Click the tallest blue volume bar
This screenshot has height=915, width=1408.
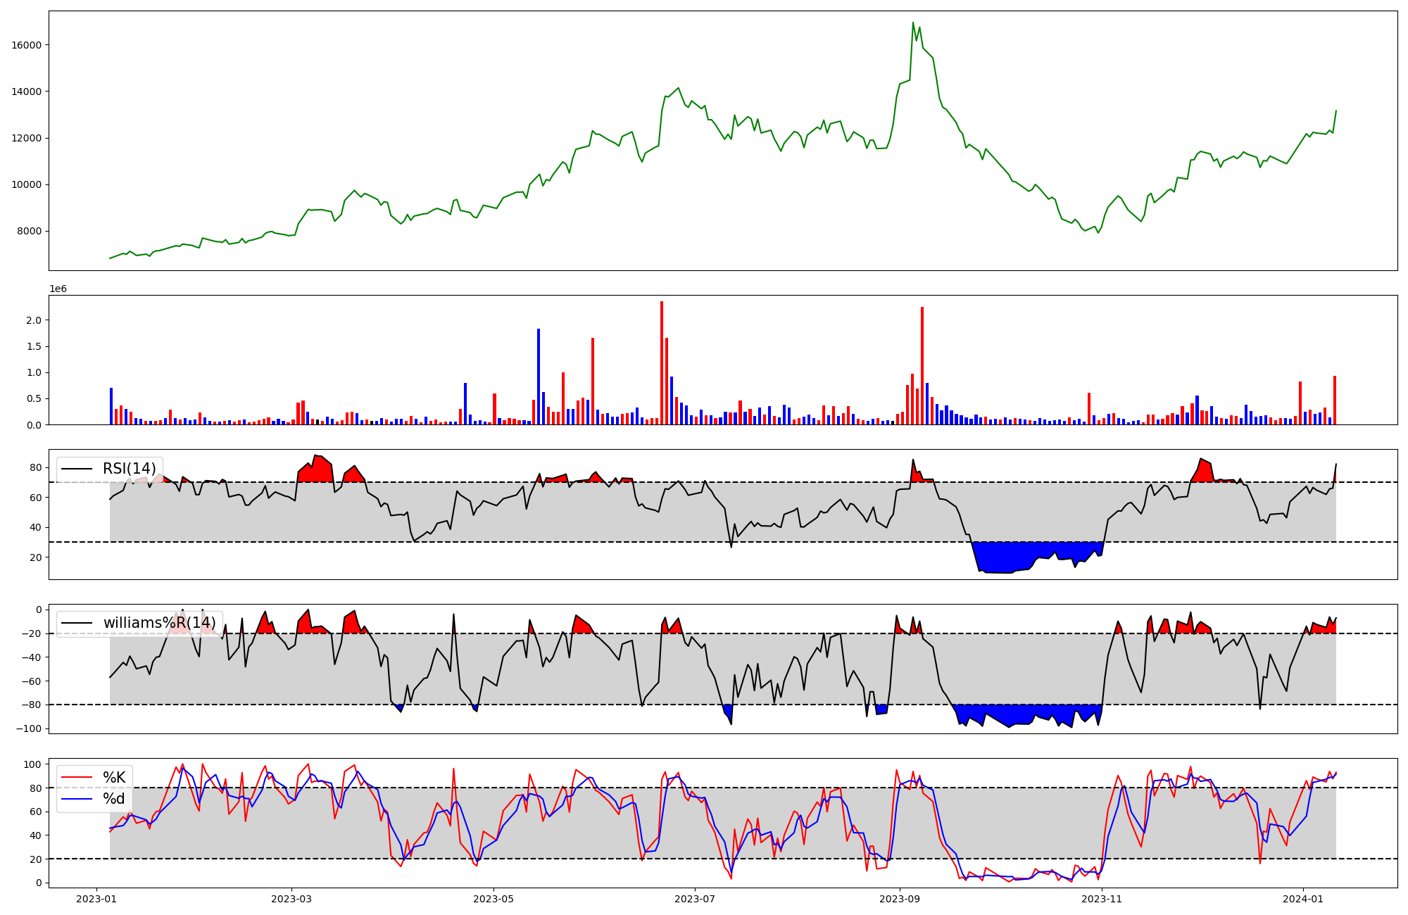click(x=539, y=377)
